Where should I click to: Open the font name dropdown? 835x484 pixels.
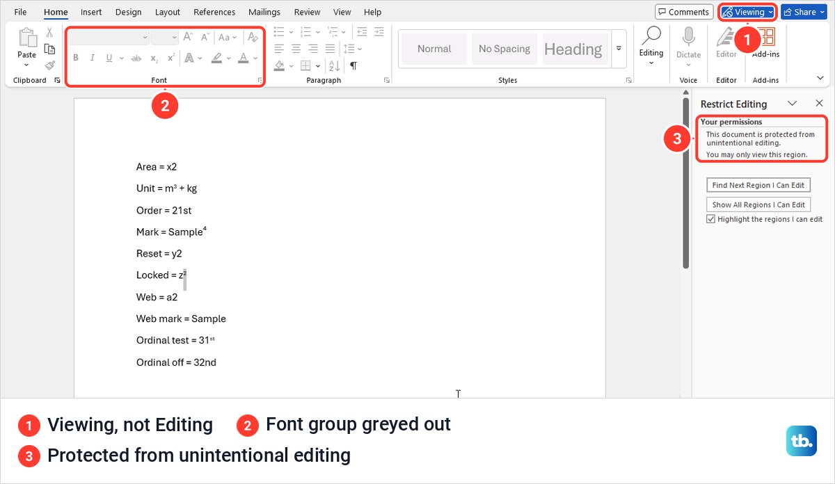pyautogui.click(x=145, y=38)
